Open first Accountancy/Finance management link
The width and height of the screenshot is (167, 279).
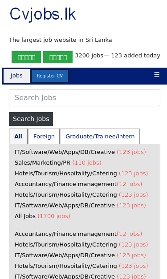pyautogui.click(x=78, y=184)
